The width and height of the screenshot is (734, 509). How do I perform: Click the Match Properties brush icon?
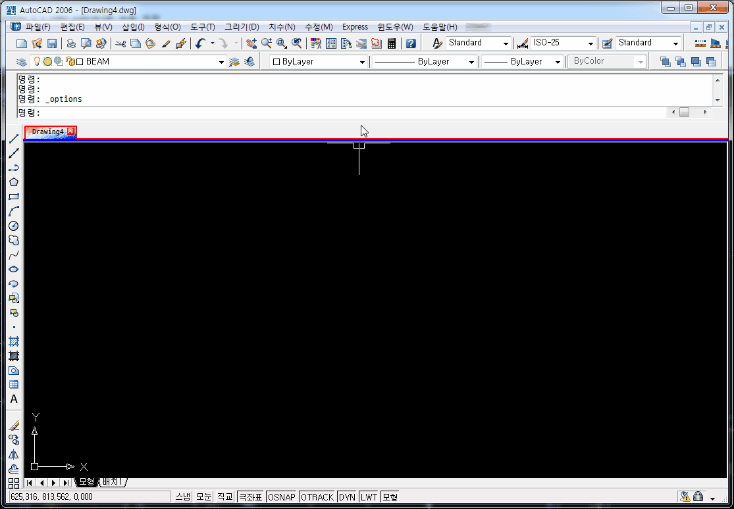coord(165,43)
